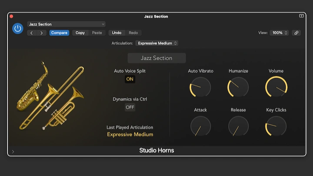Viewport: 313px width, 176px height.
Task: Toggle the Compare button
Action: 59,33
